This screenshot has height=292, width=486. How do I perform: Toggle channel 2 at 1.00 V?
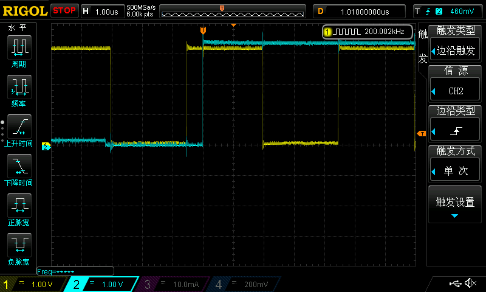tap(102, 284)
